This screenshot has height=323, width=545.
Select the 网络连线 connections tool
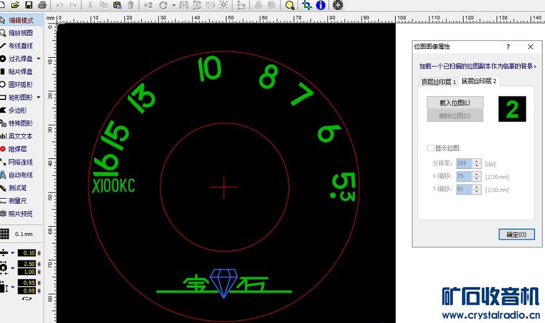coord(21,162)
